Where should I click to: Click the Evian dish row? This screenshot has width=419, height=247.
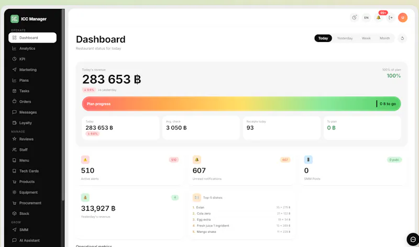241,207
